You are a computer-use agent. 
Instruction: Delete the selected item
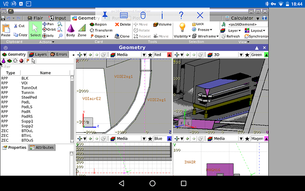tap(123, 24)
